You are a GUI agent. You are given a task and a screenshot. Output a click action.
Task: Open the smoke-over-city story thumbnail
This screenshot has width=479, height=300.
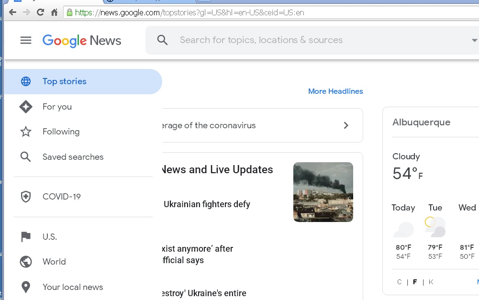coord(323,192)
